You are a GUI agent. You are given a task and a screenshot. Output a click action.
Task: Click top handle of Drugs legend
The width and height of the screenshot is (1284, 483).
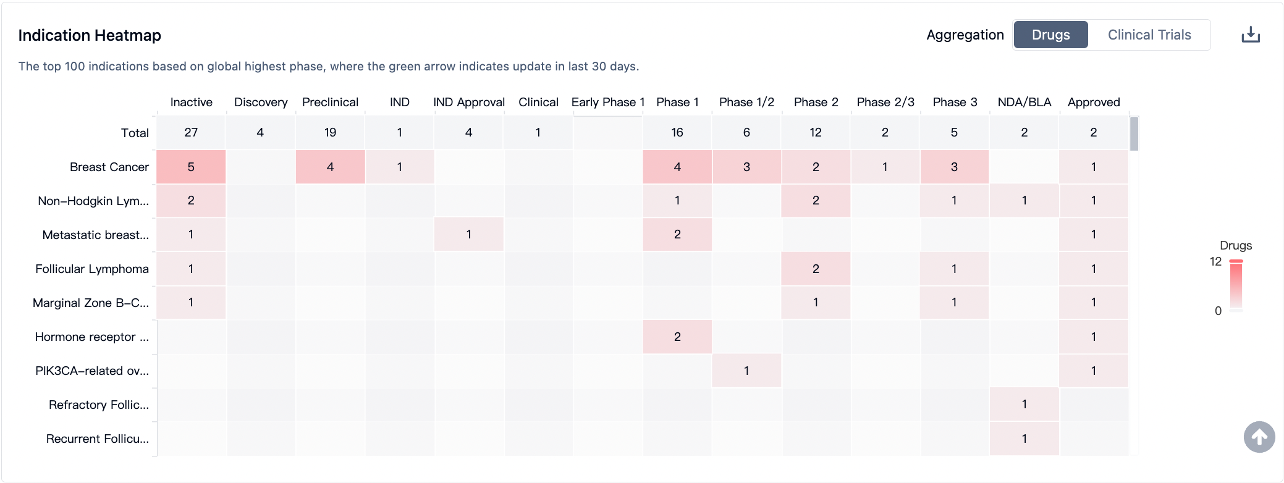pos(1236,261)
